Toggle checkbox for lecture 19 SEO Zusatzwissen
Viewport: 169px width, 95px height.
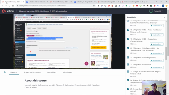128,39
